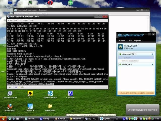Click the uTorrent quick launch icon
Screen dimensions: 161x121
10,119
